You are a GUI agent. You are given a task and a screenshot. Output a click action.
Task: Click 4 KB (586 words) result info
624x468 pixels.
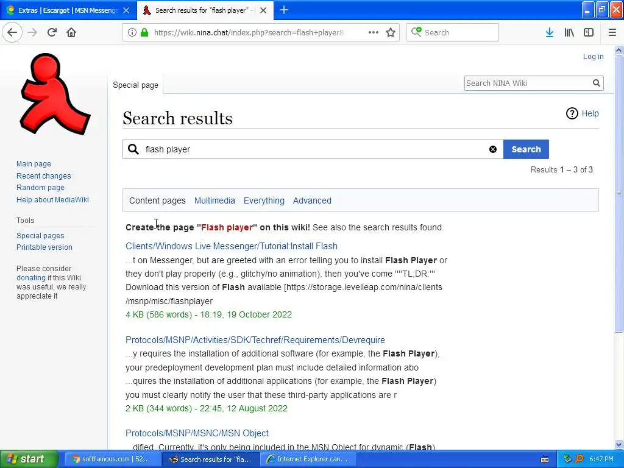pyautogui.click(x=208, y=314)
